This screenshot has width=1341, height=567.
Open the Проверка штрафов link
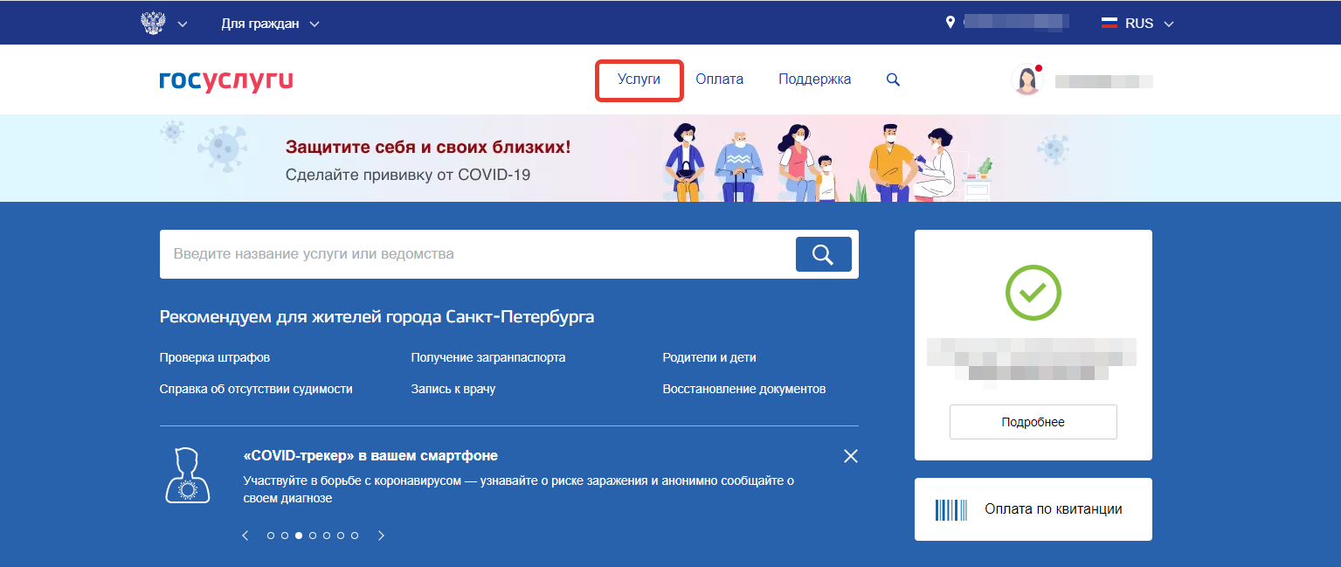(x=215, y=357)
